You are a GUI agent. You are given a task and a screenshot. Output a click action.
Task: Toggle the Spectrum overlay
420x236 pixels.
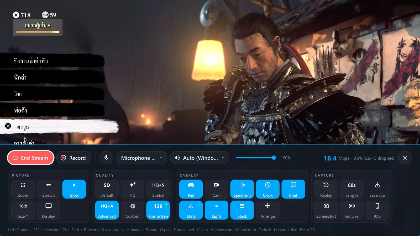point(242,189)
